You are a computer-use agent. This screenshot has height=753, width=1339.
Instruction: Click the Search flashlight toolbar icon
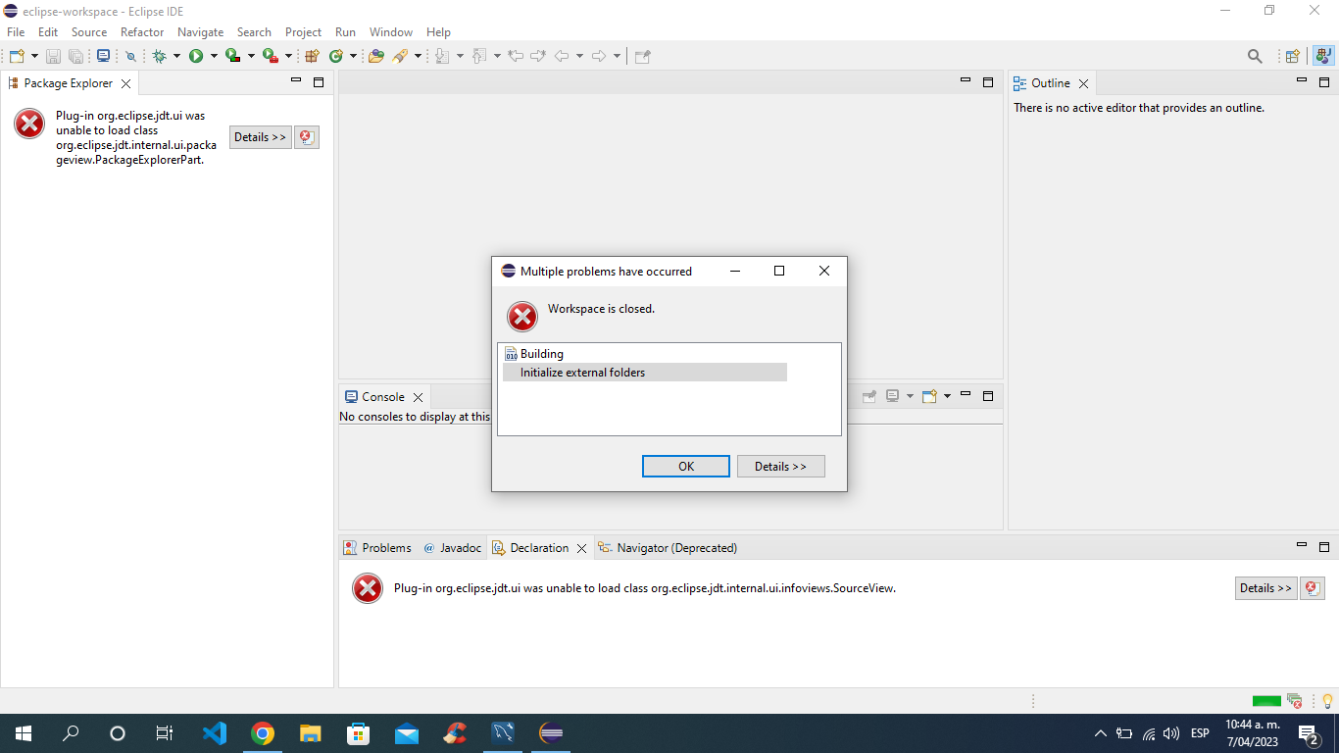coord(400,56)
